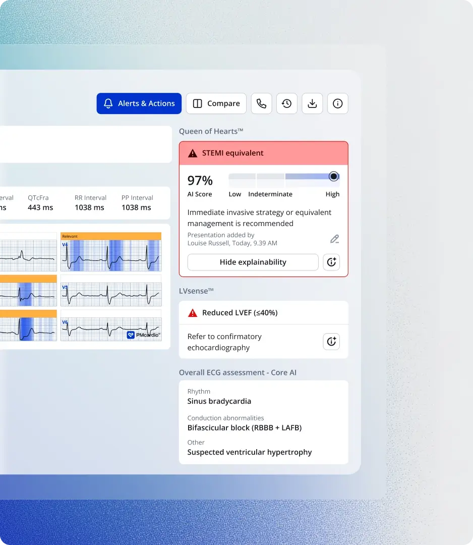Click Refer to confirmatory echocardiography text
473x545 pixels.
point(224,342)
